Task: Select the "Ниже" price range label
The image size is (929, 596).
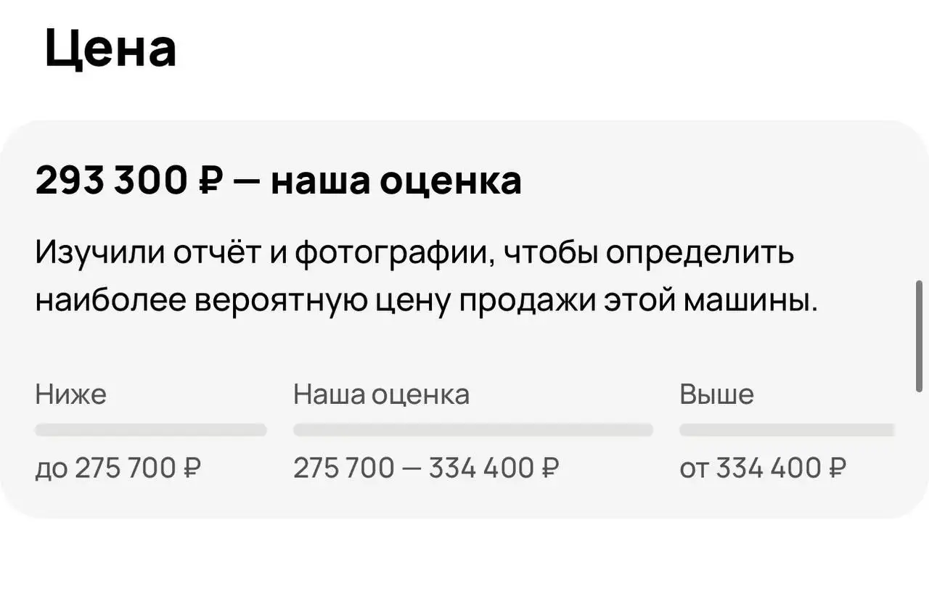Action: point(70,395)
